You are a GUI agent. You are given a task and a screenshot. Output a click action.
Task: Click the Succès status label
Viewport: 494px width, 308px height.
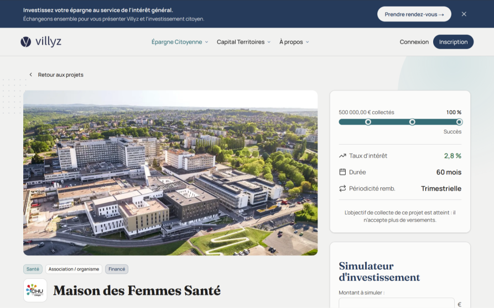pyautogui.click(x=453, y=132)
